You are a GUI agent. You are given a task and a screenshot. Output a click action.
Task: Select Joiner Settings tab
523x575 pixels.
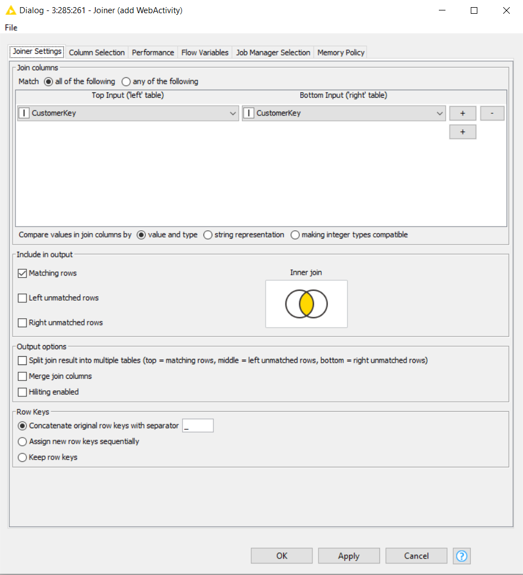(37, 51)
